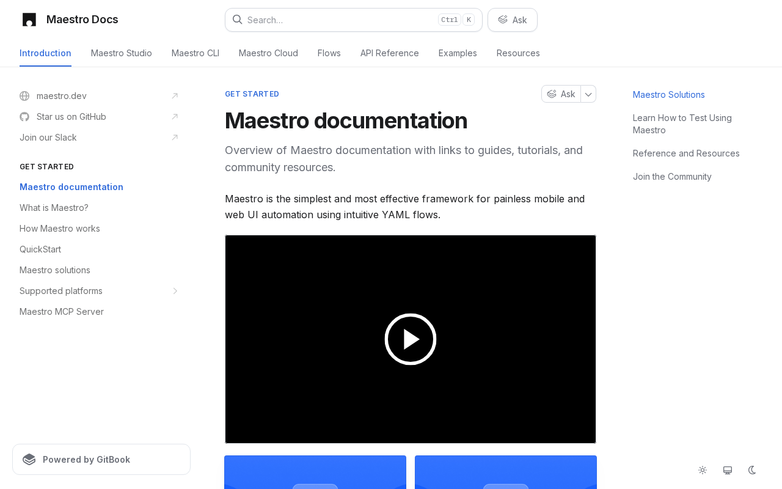Open the dropdown arrow beside page Ask button
The height and width of the screenshot is (489, 782).
(x=588, y=94)
